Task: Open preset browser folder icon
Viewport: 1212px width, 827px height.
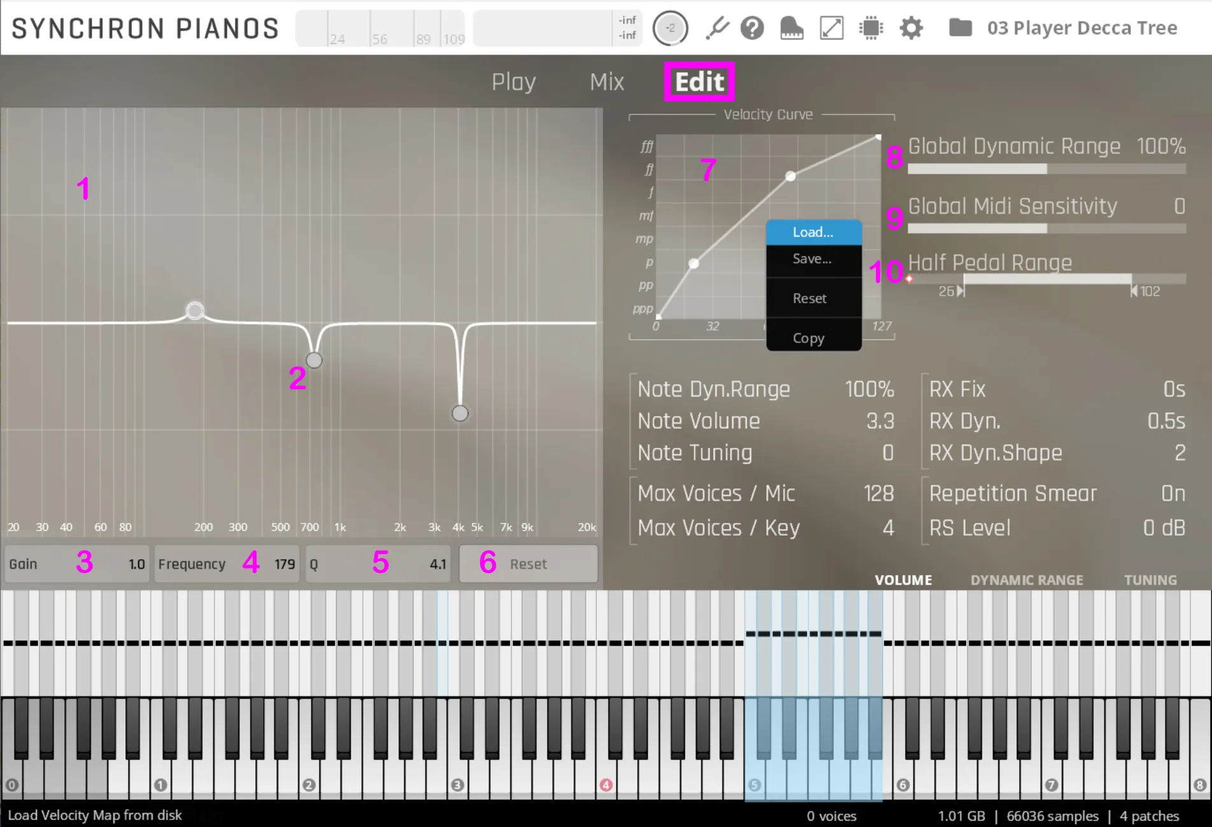Action: pos(960,28)
